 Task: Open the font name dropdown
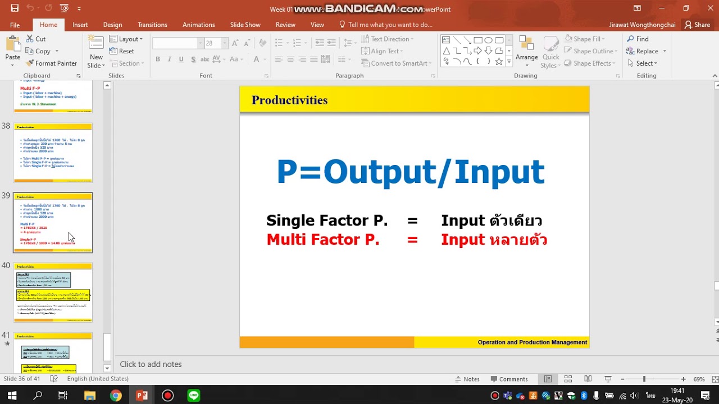pyautogui.click(x=200, y=43)
